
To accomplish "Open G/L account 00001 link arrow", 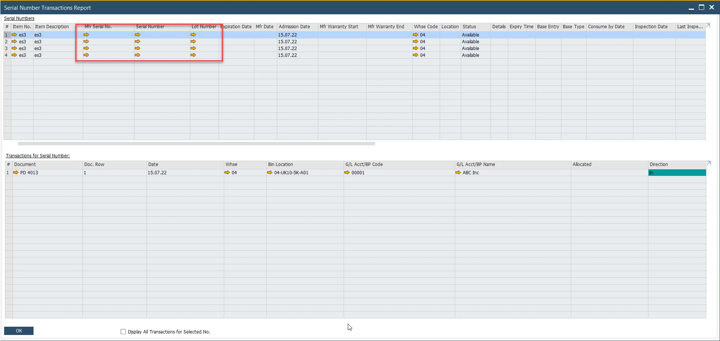I will [x=347, y=172].
